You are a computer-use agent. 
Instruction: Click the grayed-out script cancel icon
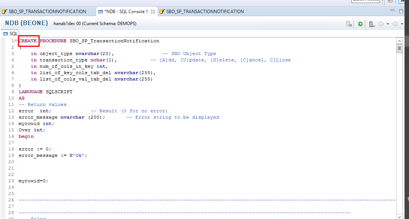coord(349,24)
